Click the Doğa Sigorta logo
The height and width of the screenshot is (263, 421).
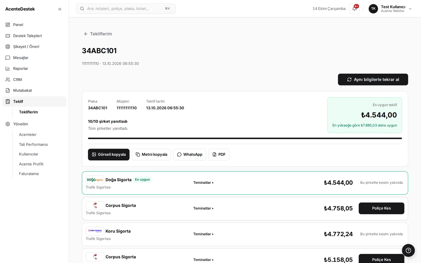(95, 180)
